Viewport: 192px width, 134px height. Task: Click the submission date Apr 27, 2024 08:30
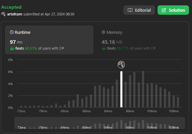click(x=60, y=14)
